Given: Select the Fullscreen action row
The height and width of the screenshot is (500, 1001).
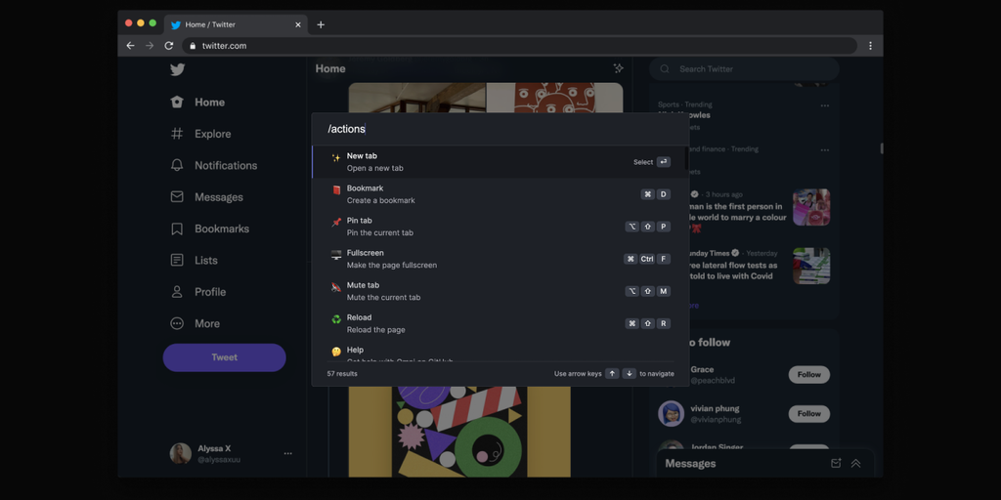Looking at the screenshot, I should pyautogui.click(x=498, y=259).
